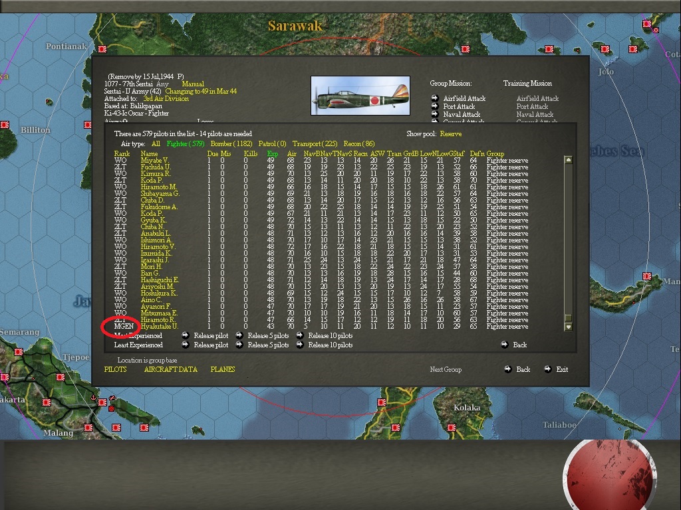The width and height of the screenshot is (681, 510).
Task: Click the red Japanese roundel at bottom right
Action: click(611, 475)
